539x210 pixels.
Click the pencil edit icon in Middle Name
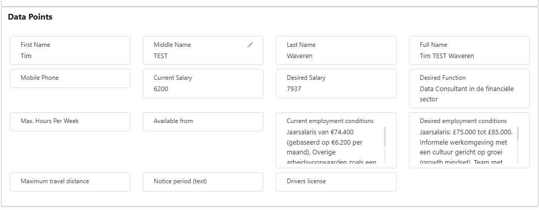pyautogui.click(x=250, y=45)
